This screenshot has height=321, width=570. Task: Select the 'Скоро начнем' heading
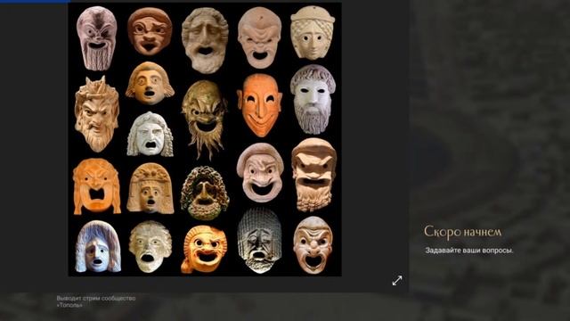pyautogui.click(x=462, y=232)
